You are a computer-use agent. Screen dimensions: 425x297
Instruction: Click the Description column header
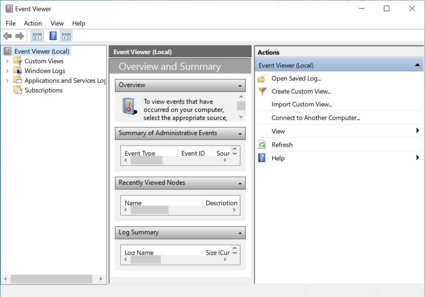[x=221, y=202]
